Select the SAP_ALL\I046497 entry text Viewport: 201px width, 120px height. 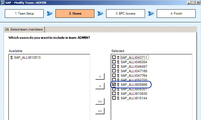coord(134,67)
